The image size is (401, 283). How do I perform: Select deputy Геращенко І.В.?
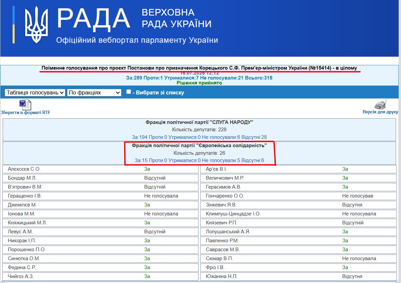(x=25, y=196)
